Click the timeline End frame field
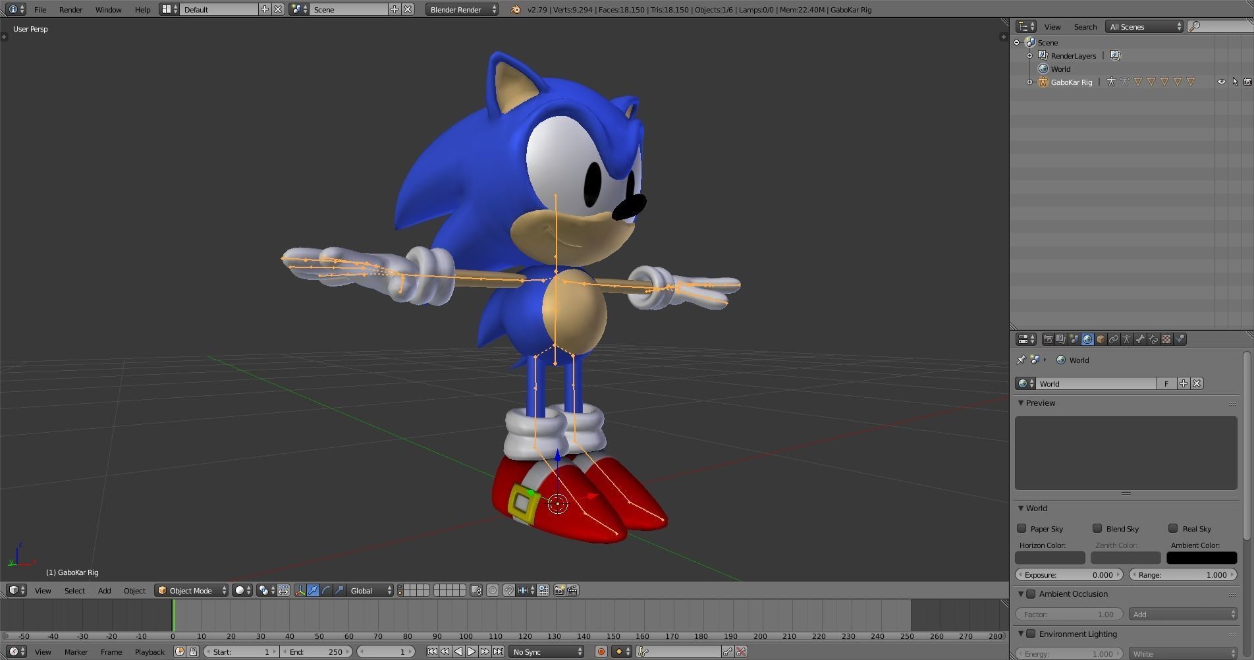 pos(316,651)
